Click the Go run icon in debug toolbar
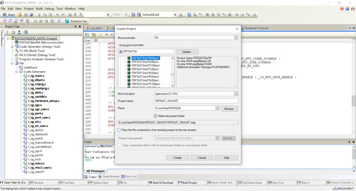Screen dimensions: 356x191 pyautogui.click(x=213, y=15)
